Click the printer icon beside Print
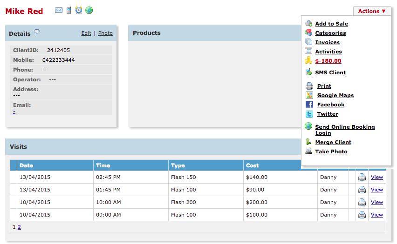397x244 pixels. 309,86
